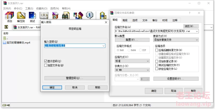Click the Wizard toolbar icon
215x109 pixels.
click(x=78, y=16)
